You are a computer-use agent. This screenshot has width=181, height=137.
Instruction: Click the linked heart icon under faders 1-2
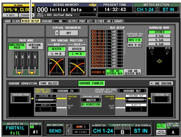tap(19, 73)
